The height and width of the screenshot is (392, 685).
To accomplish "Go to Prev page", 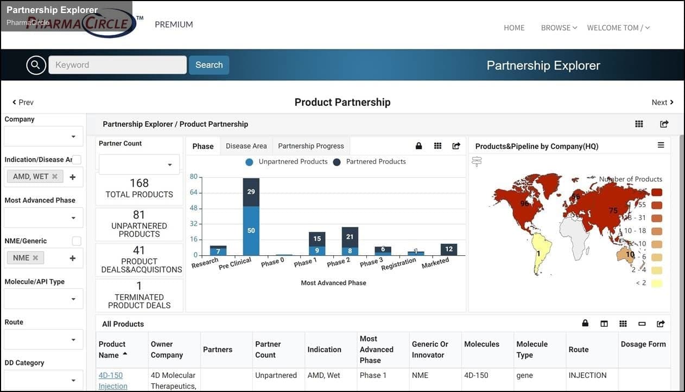I will [x=23, y=102].
